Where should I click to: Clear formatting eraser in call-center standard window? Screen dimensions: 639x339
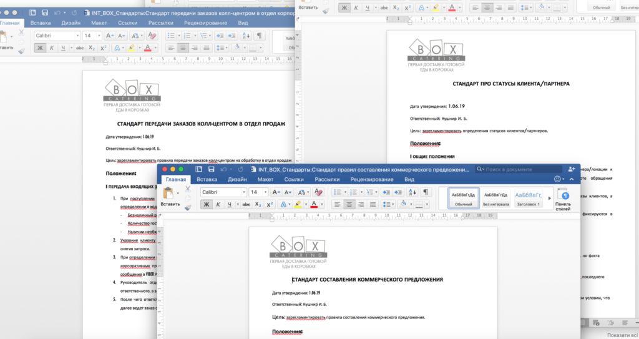(152, 36)
